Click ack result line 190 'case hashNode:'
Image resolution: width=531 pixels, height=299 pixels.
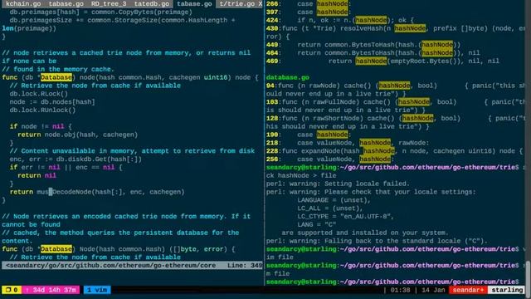309,135
